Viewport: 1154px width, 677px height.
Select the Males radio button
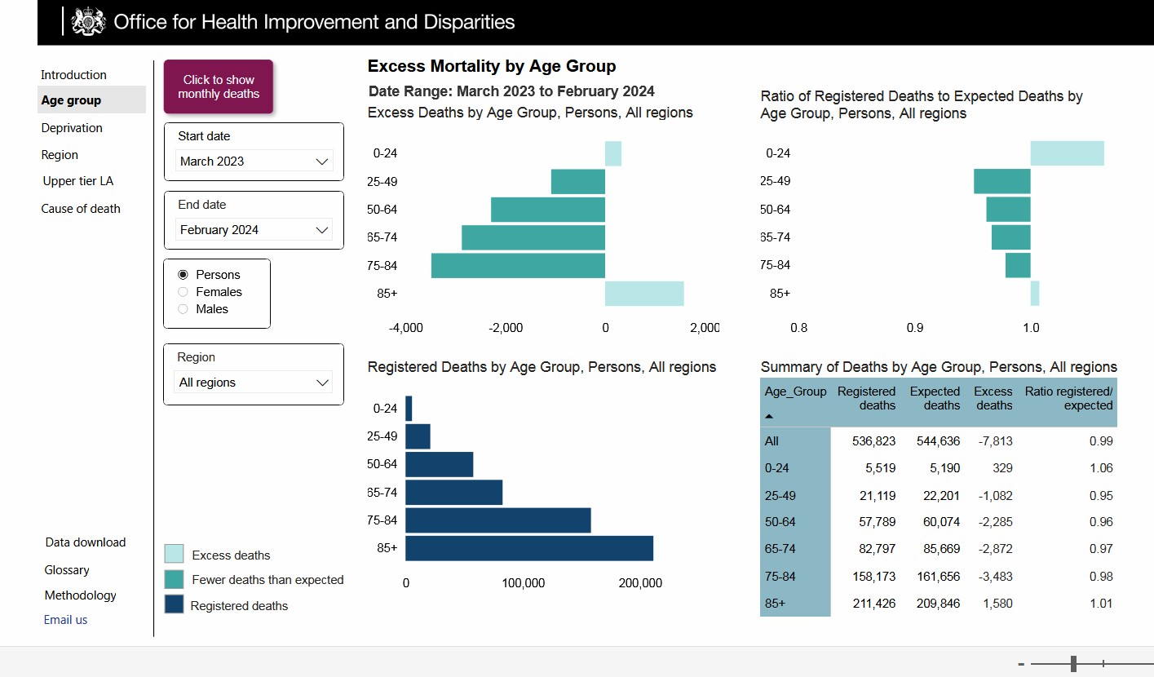183,309
